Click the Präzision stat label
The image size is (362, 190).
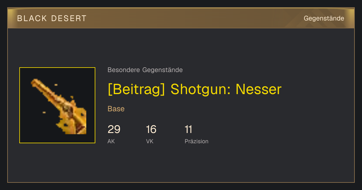pos(196,141)
